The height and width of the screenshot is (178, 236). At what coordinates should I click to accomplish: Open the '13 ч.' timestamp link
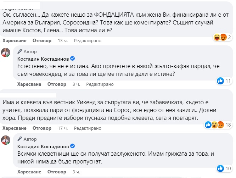click(x=62, y=41)
